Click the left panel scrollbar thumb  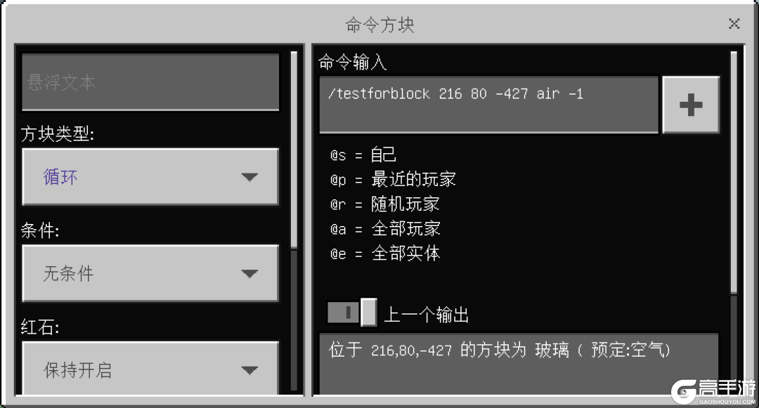pyautogui.click(x=294, y=150)
